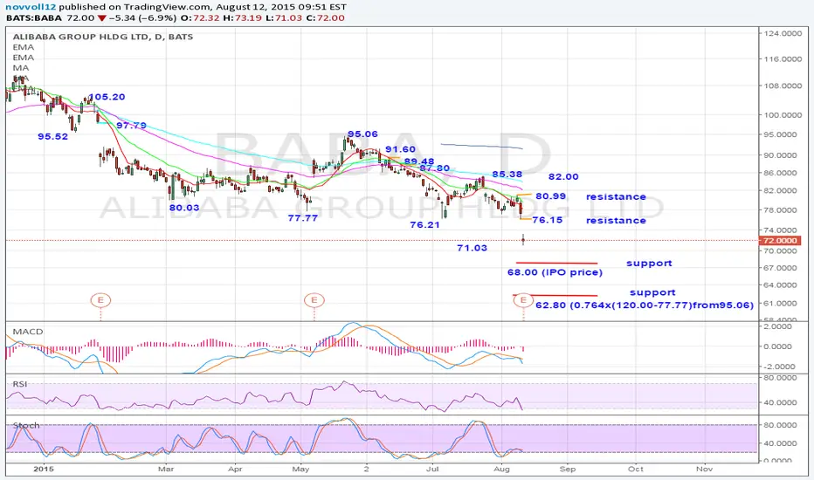The image size is (814, 480).
Task: Click the 124.0000 price axis label
Action: point(783,33)
